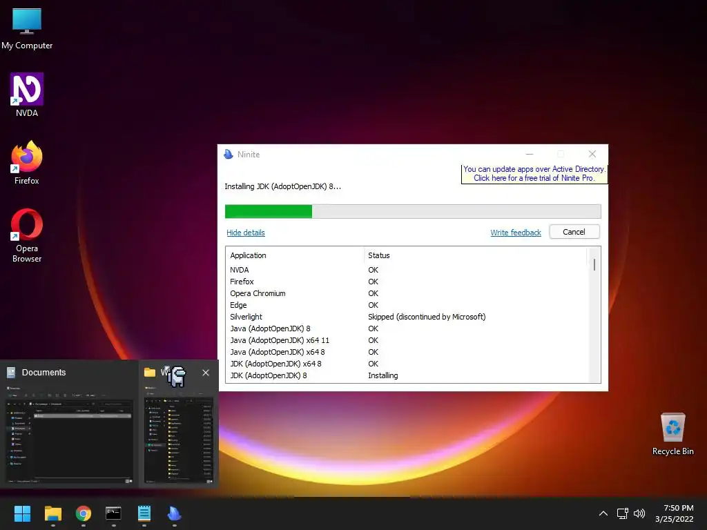Screen dimensions: 707x530
Task: Click 'Skipped (discontinued by Microsoft)' status
Action: point(427,317)
